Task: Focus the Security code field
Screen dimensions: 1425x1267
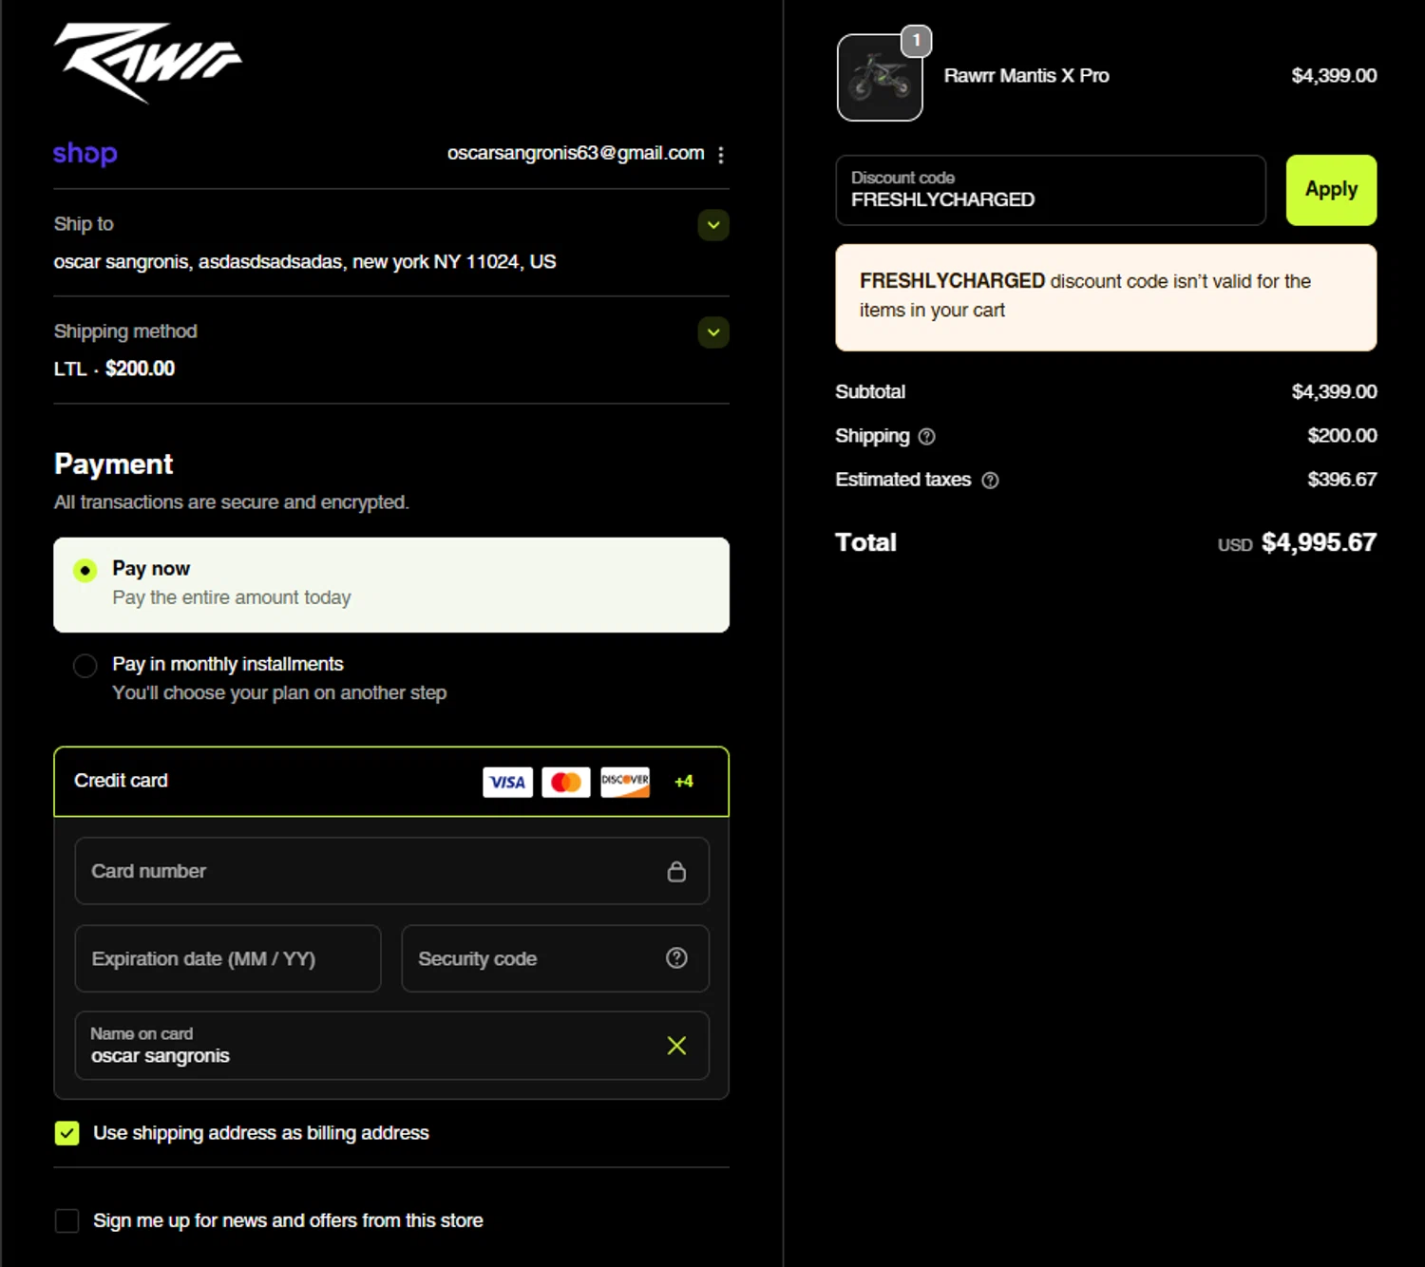Action: click(555, 958)
